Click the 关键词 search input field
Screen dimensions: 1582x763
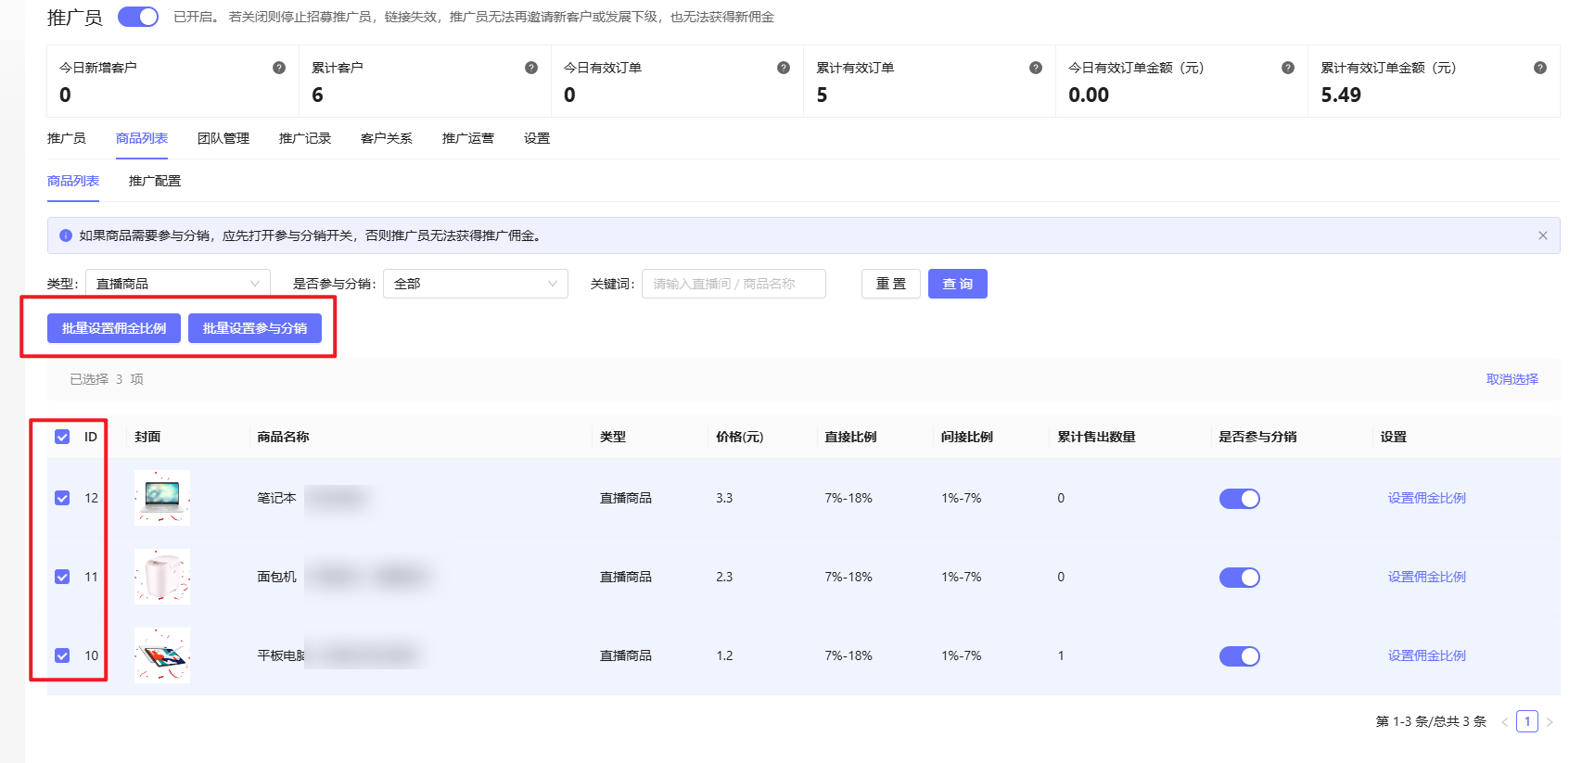[x=734, y=284]
